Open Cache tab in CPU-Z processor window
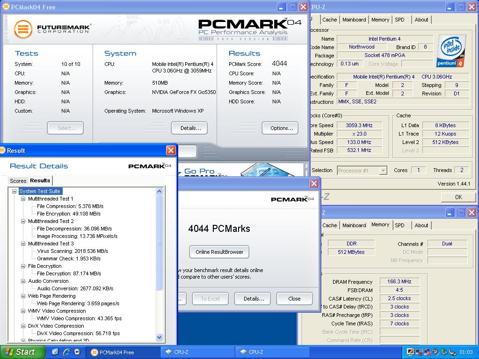 pos(330,20)
